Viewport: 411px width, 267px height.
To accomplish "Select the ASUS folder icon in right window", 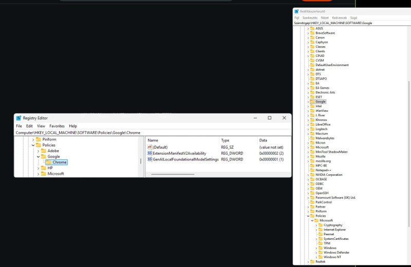I will [312, 28].
